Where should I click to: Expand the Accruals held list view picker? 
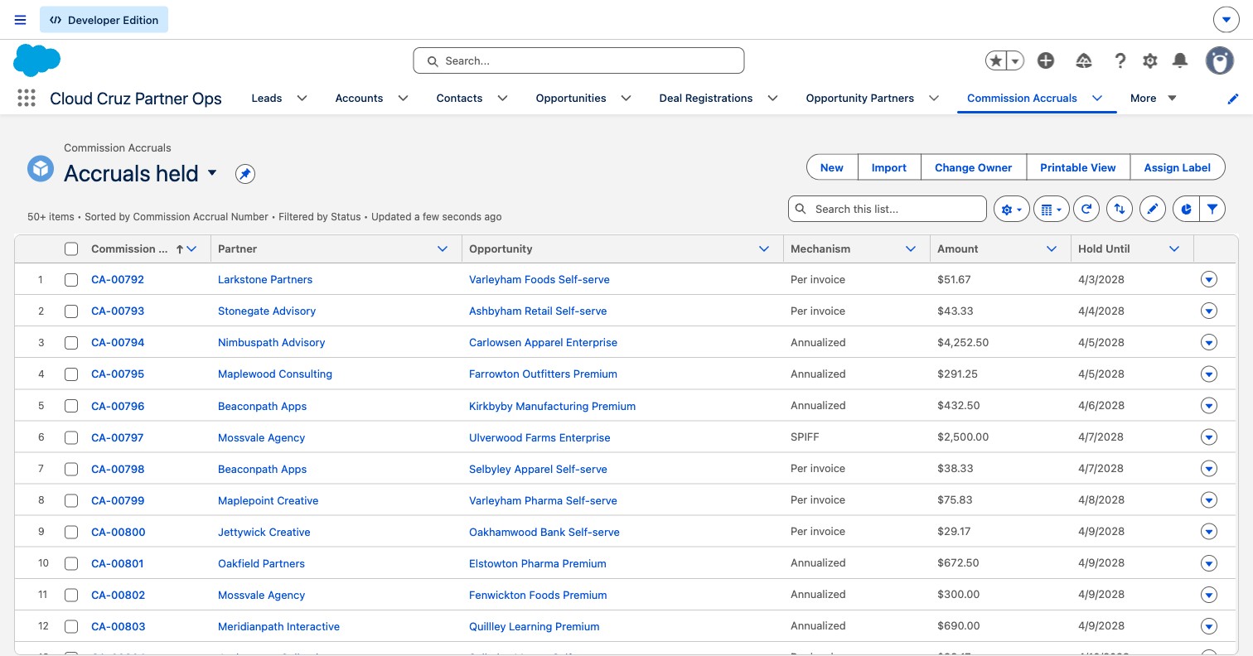coord(212,173)
